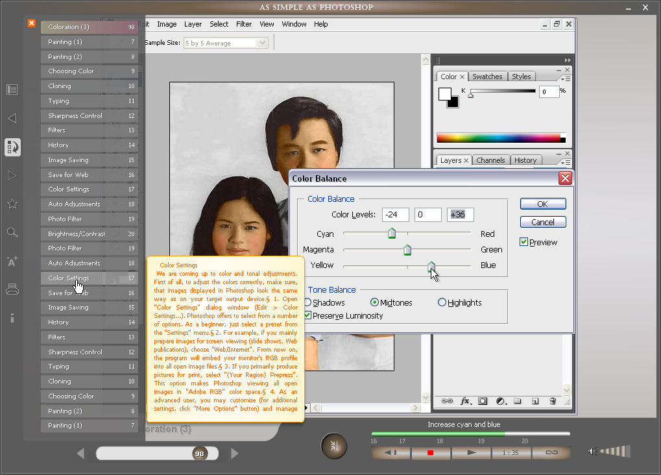Close the lesson list with orange X
This screenshot has width=661, height=475.
(32, 23)
